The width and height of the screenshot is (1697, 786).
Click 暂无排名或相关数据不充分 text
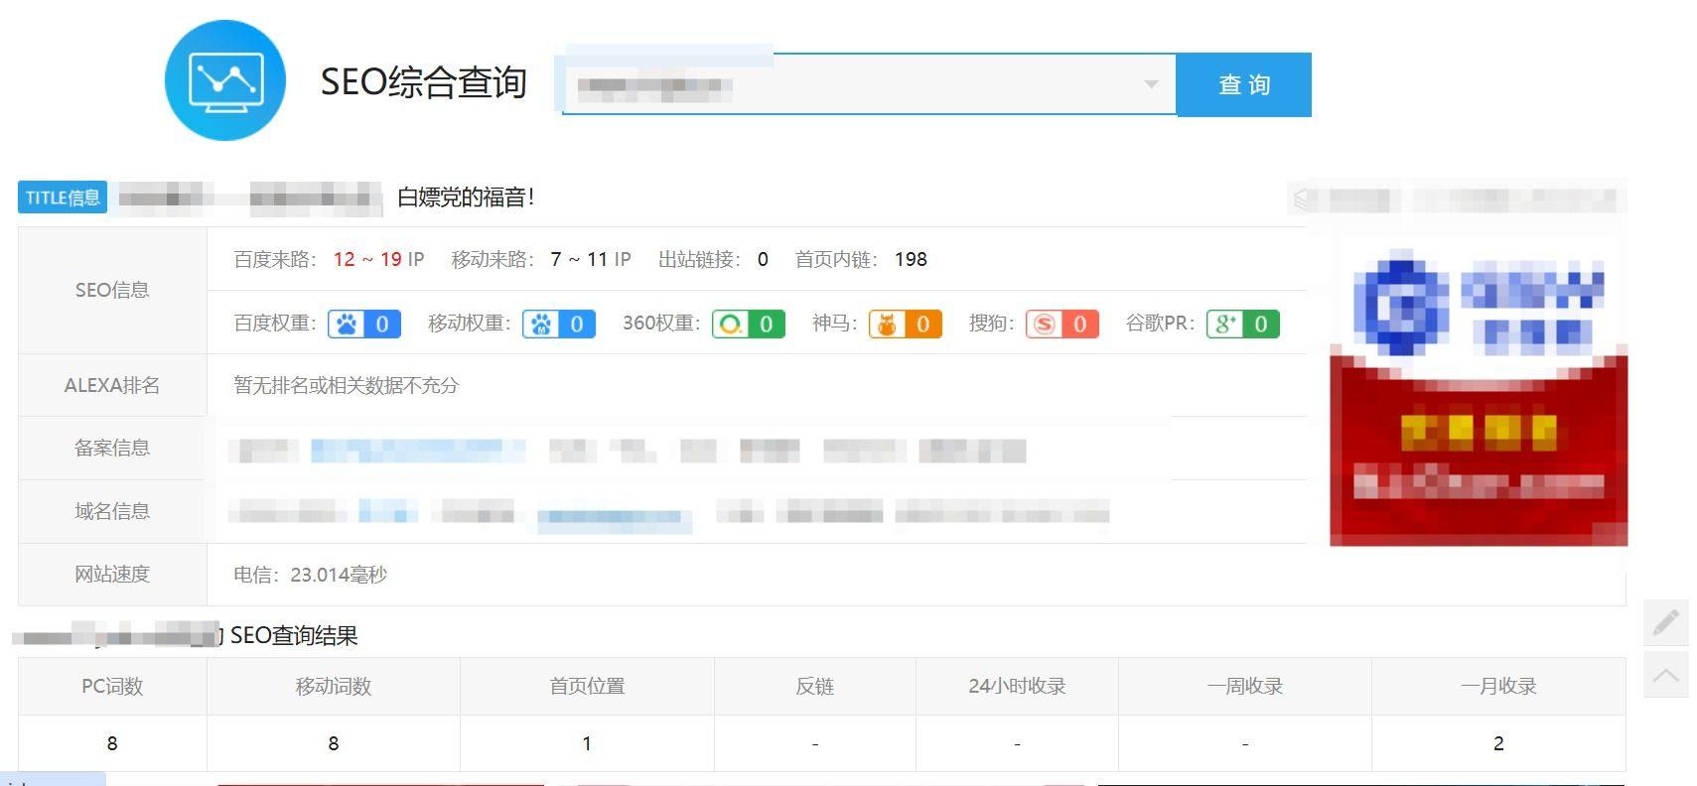pos(346,385)
